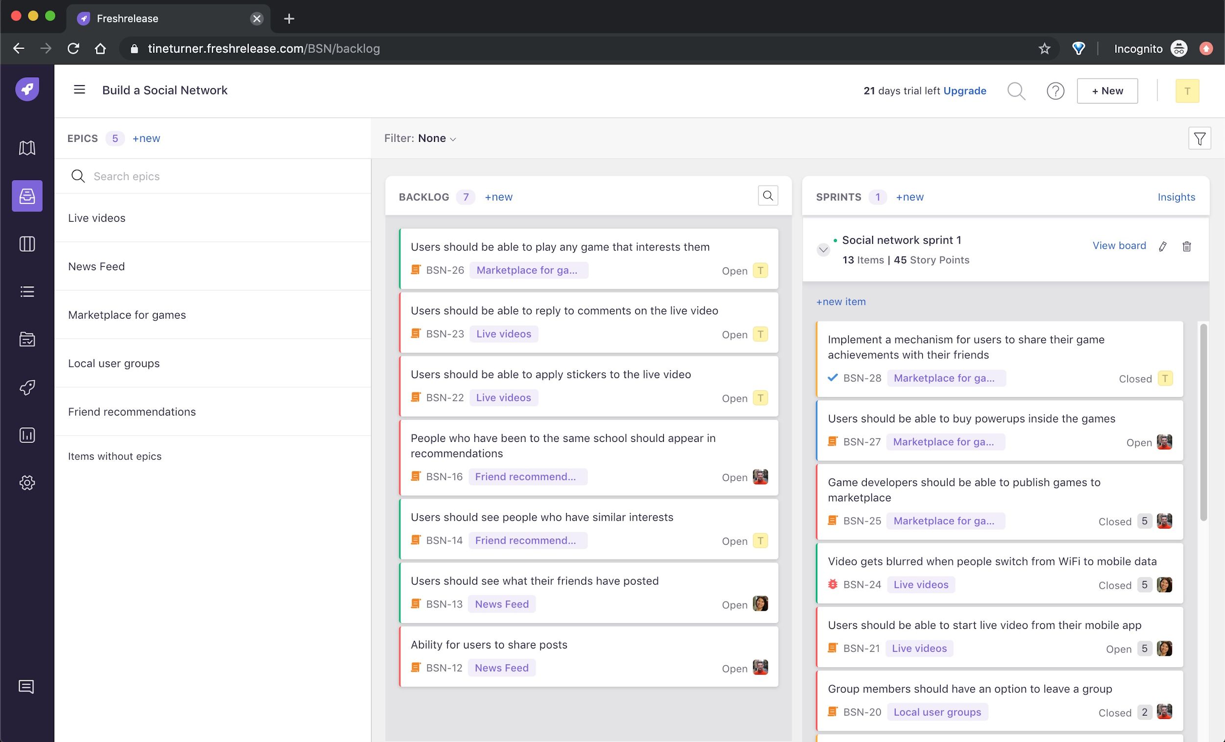The height and width of the screenshot is (742, 1225).
Task: Open the settings gear icon in sidebar
Action: point(27,483)
